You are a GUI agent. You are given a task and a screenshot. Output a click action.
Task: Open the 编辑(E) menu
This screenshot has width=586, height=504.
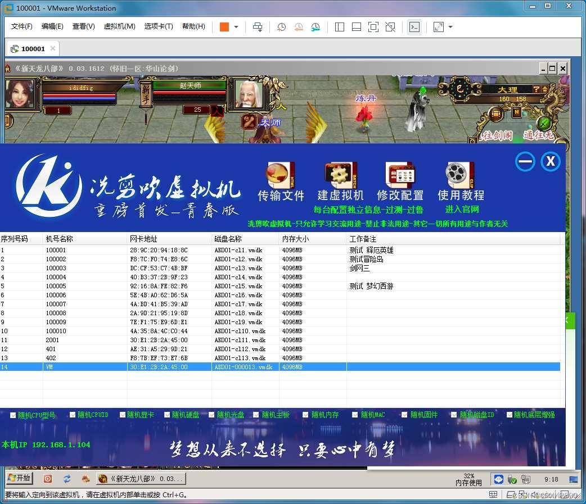click(52, 26)
